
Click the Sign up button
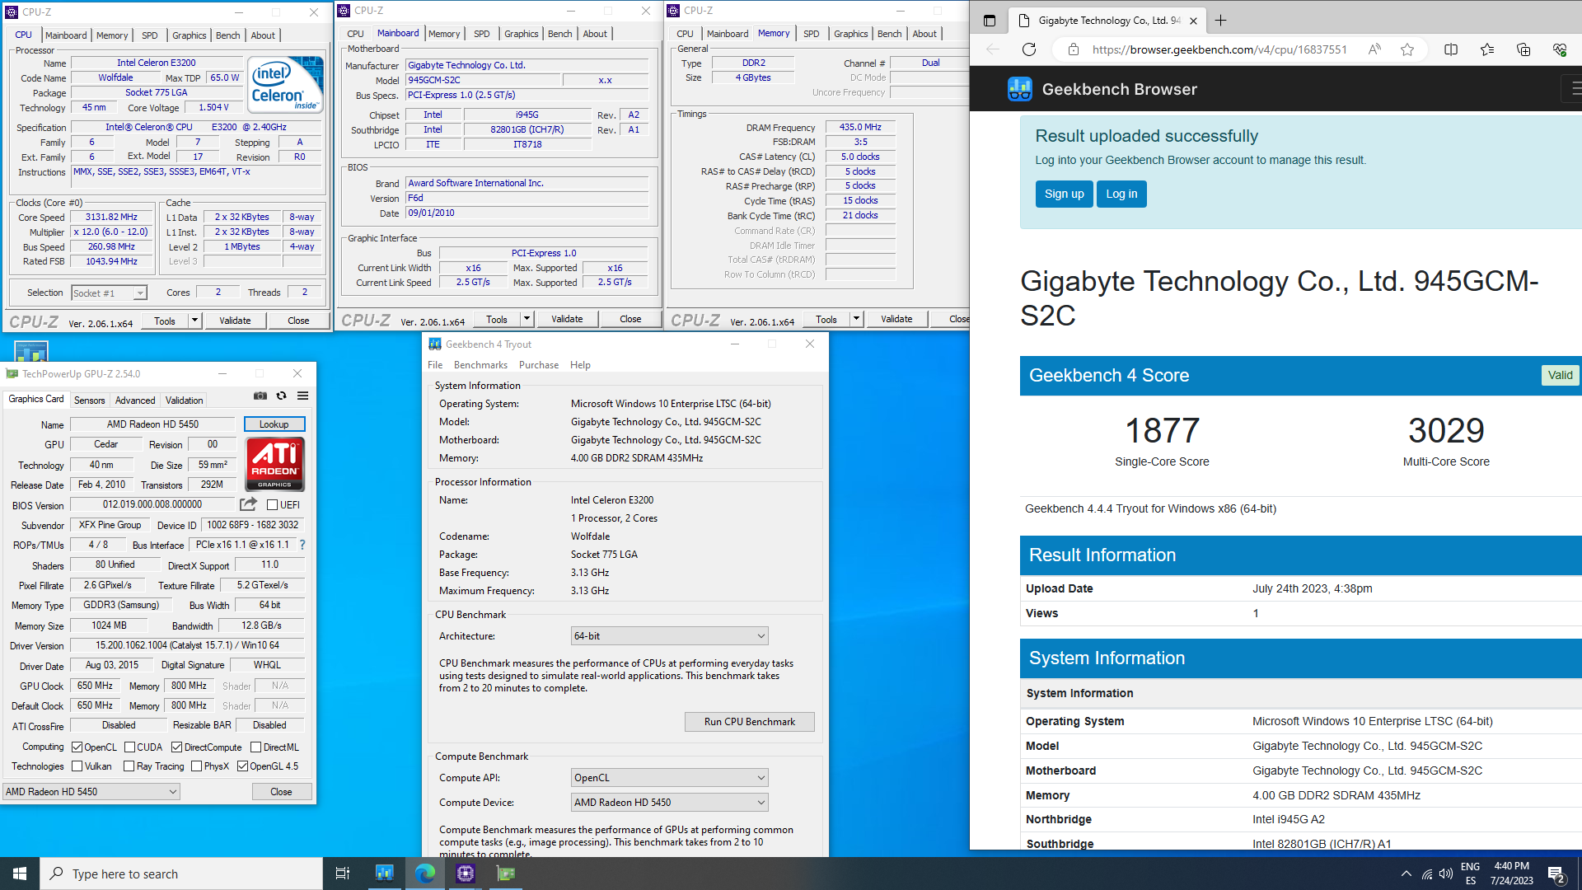pos(1065,194)
